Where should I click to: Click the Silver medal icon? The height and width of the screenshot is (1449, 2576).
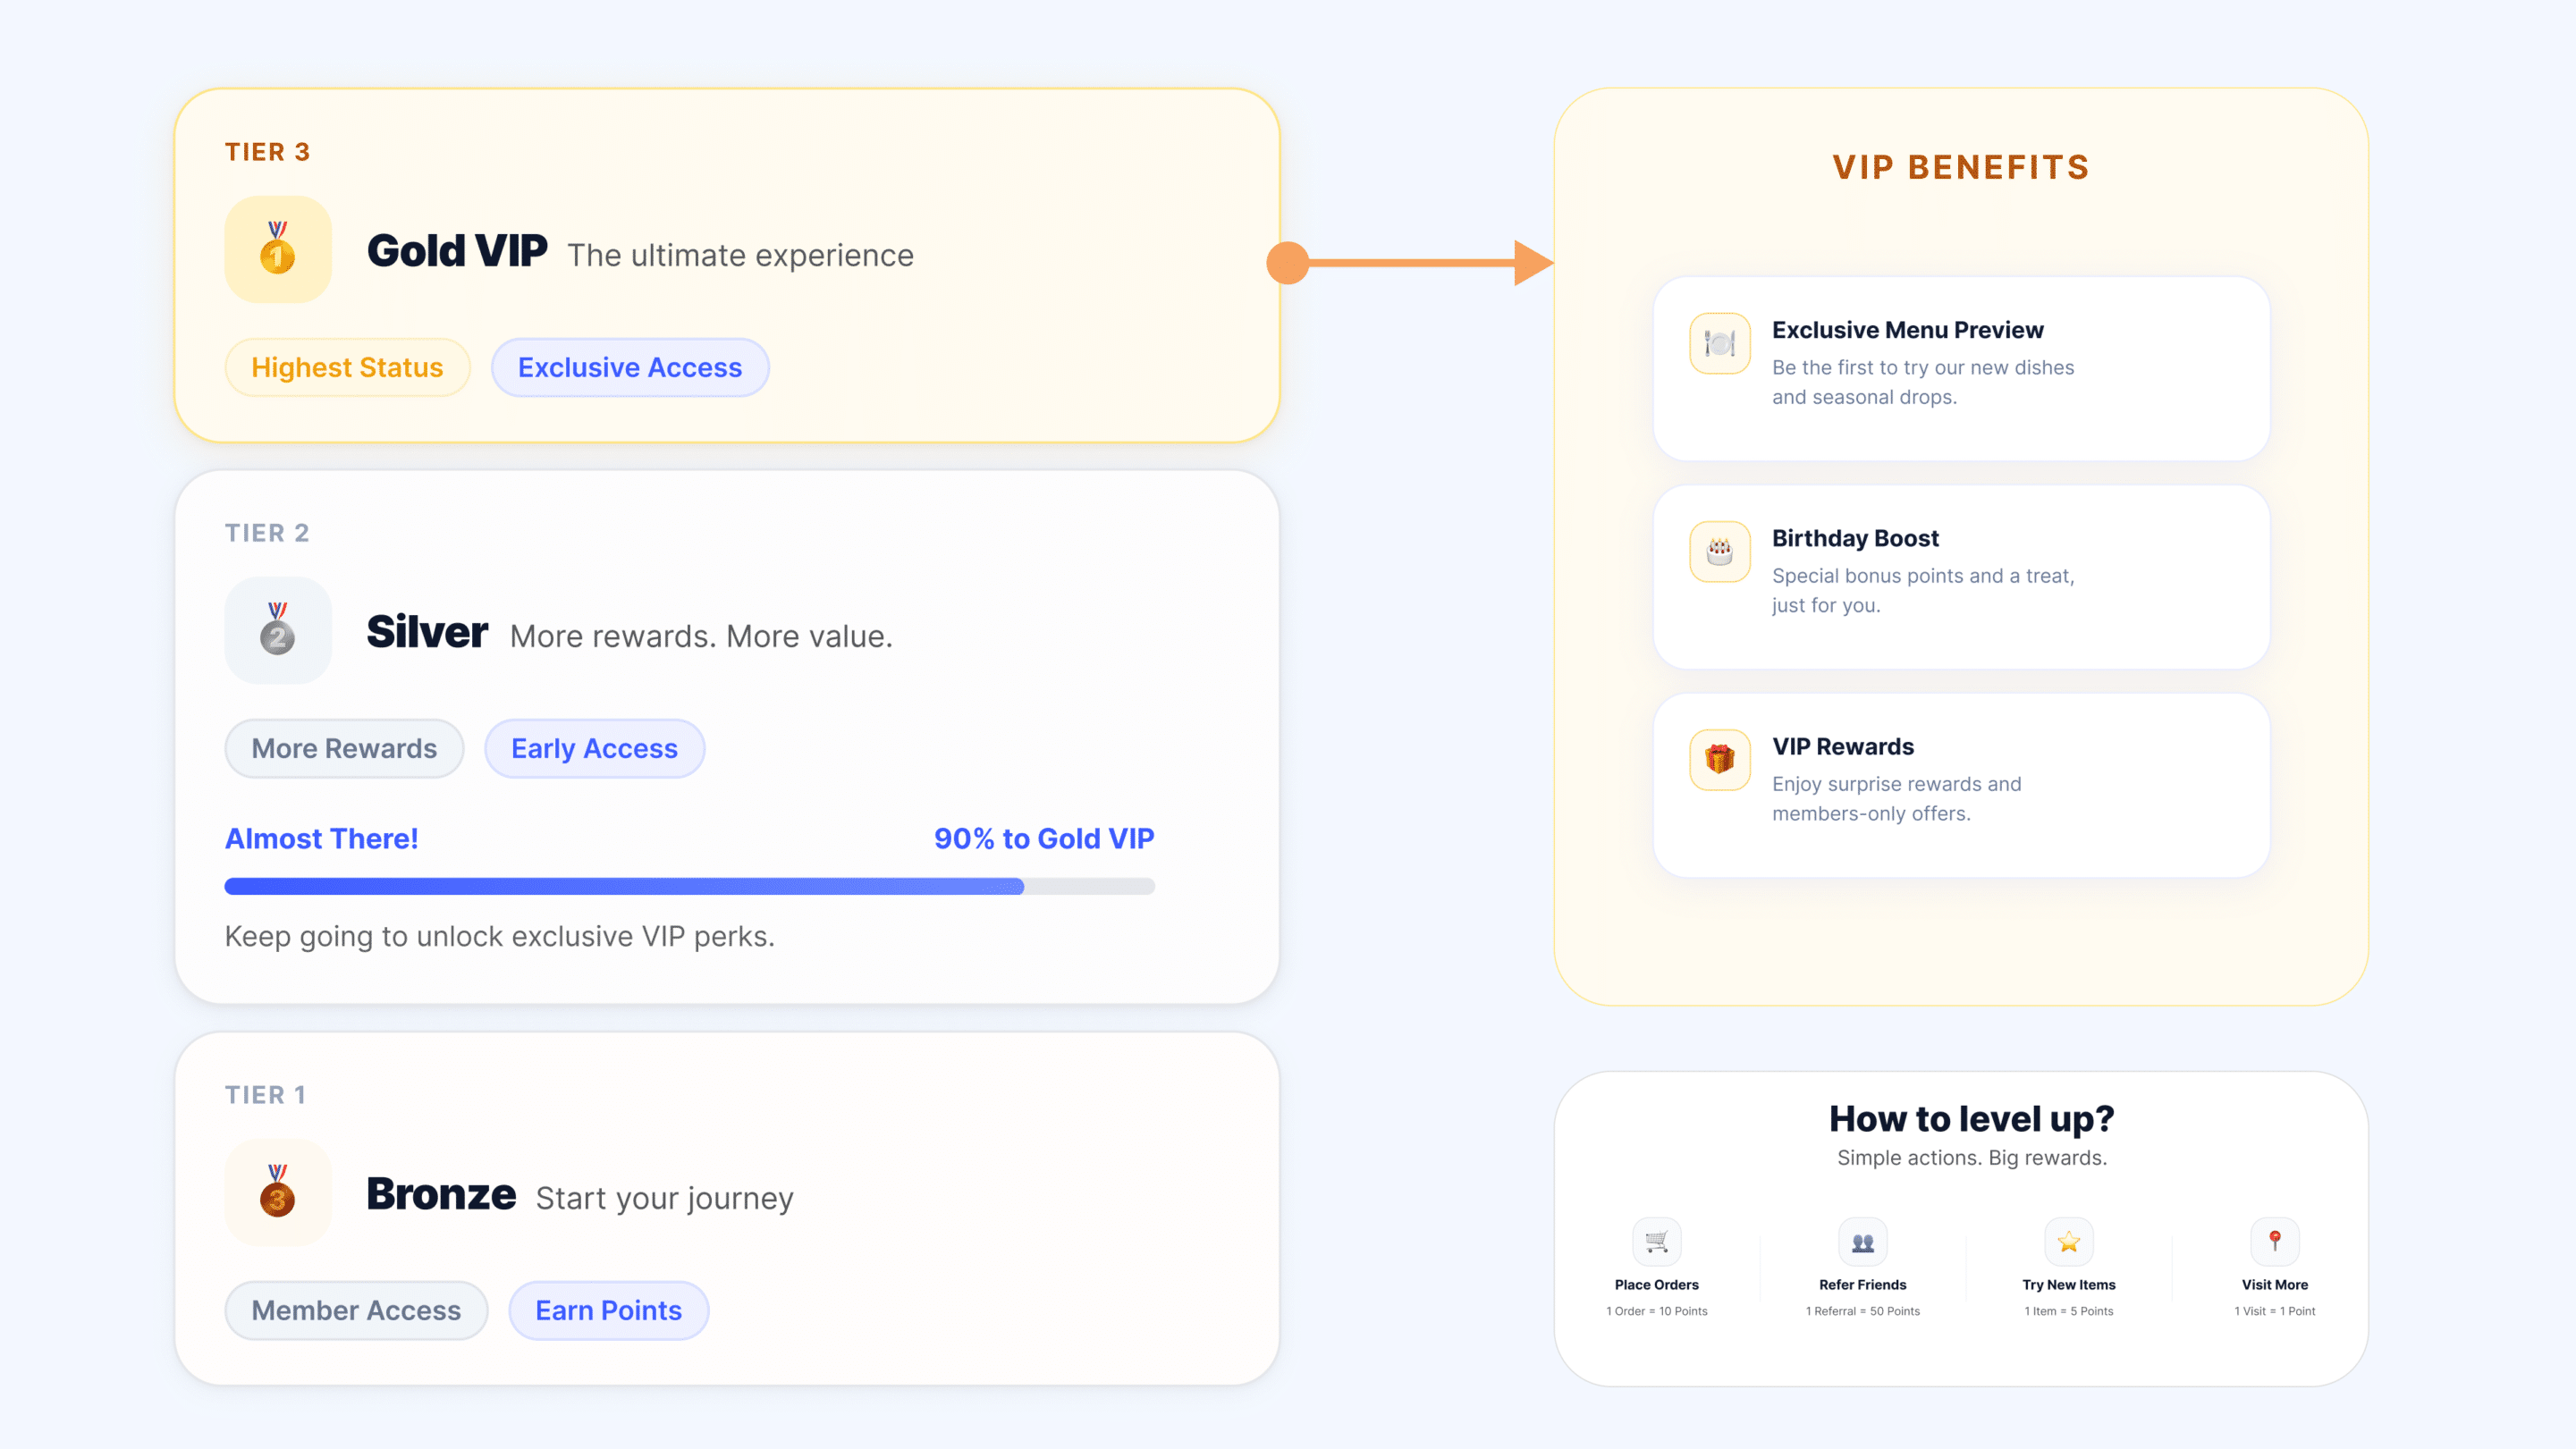(x=278, y=630)
